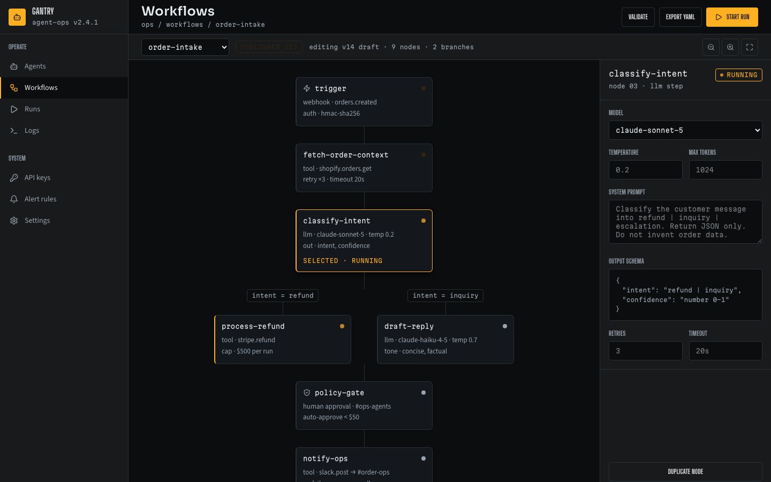Open the Alert rules page

[x=64, y=199]
